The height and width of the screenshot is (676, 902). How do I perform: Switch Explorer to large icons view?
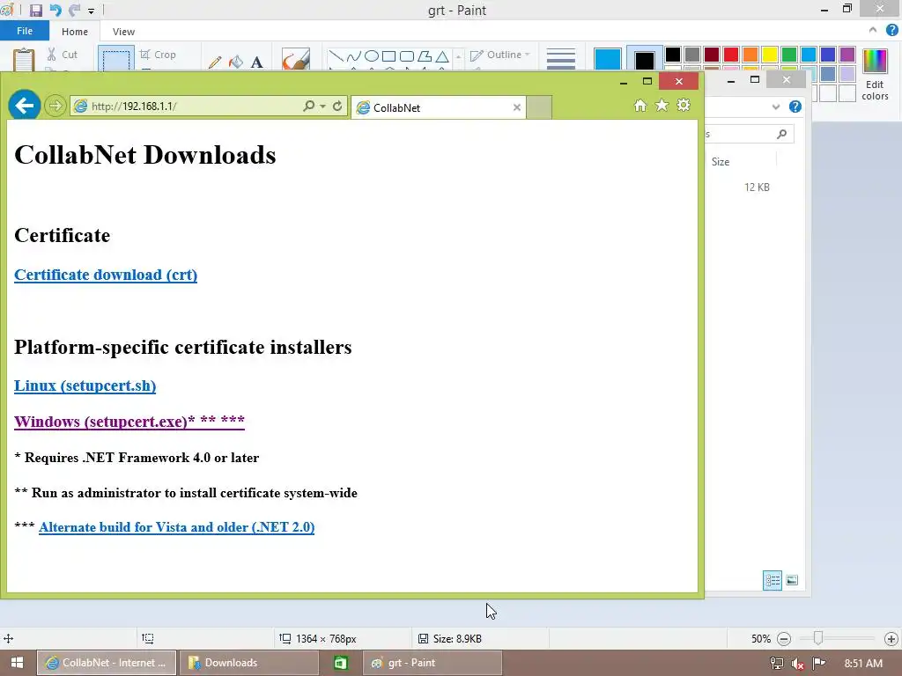pos(792,581)
